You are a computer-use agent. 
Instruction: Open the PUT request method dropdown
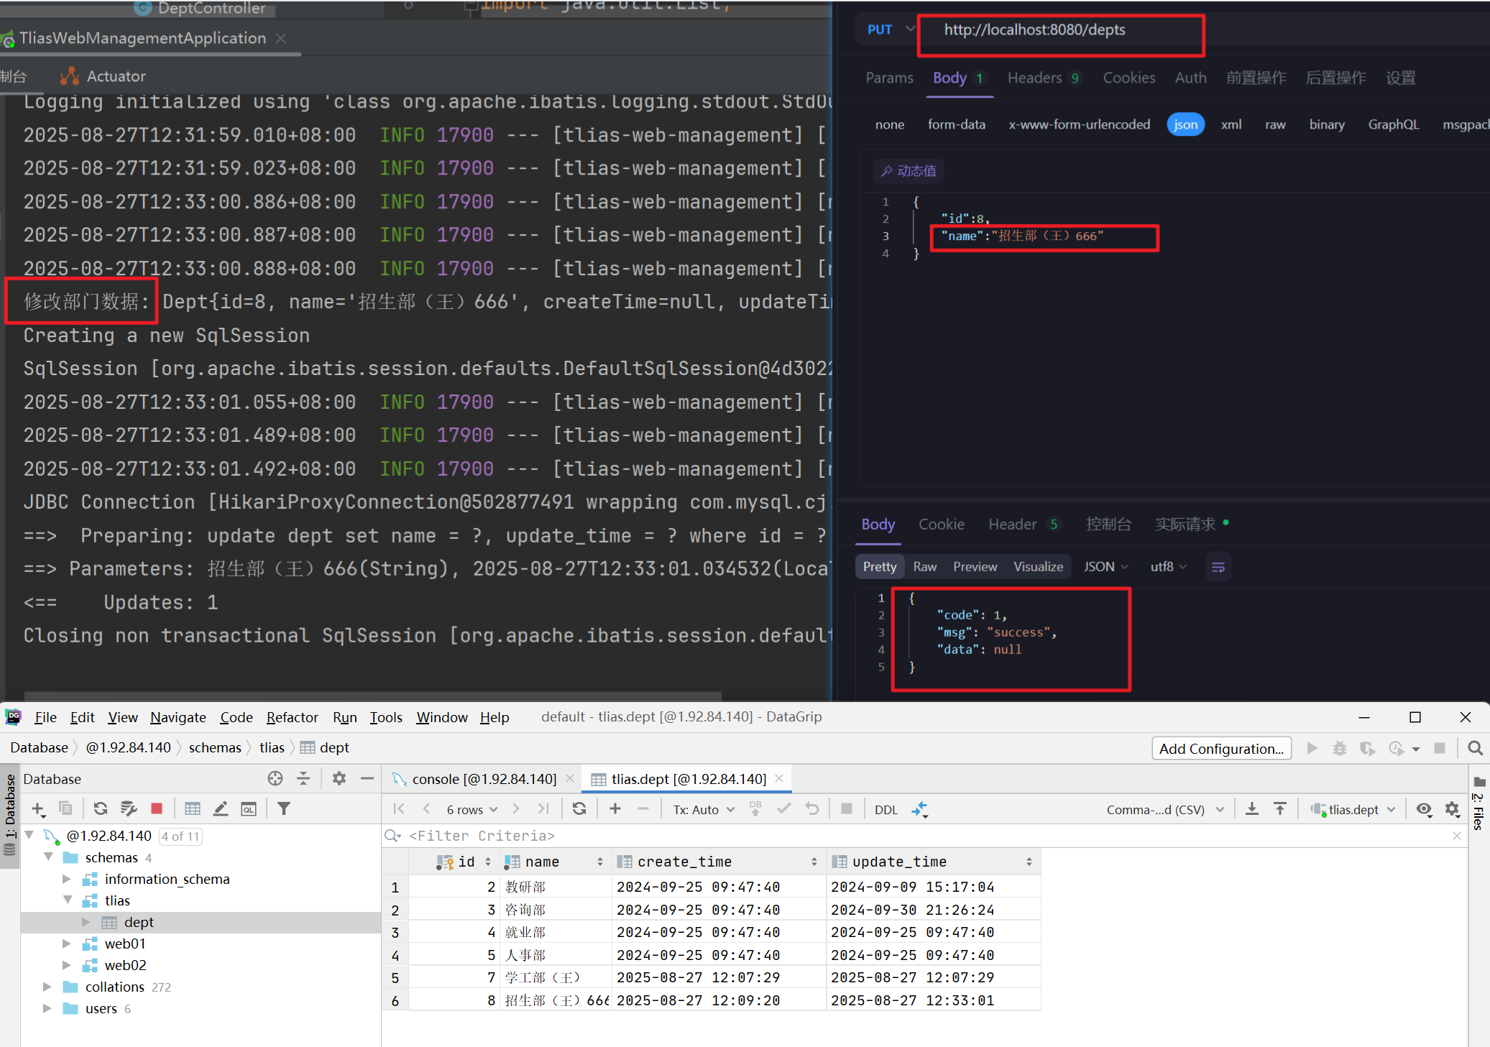tap(891, 29)
